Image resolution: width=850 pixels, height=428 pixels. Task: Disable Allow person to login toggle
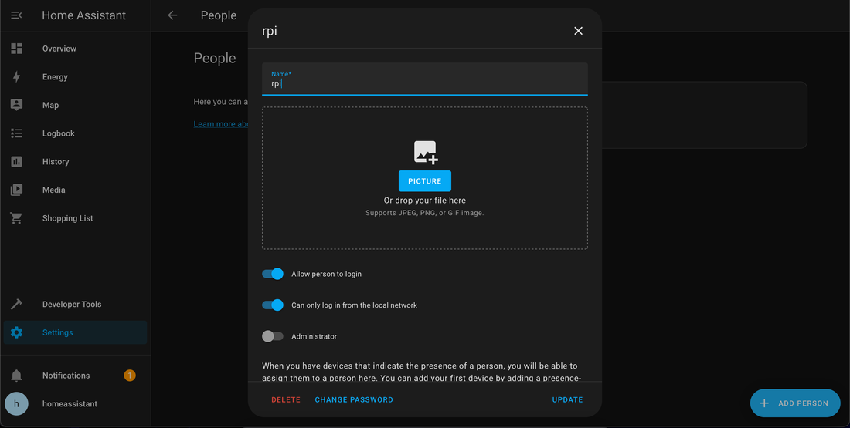click(273, 274)
